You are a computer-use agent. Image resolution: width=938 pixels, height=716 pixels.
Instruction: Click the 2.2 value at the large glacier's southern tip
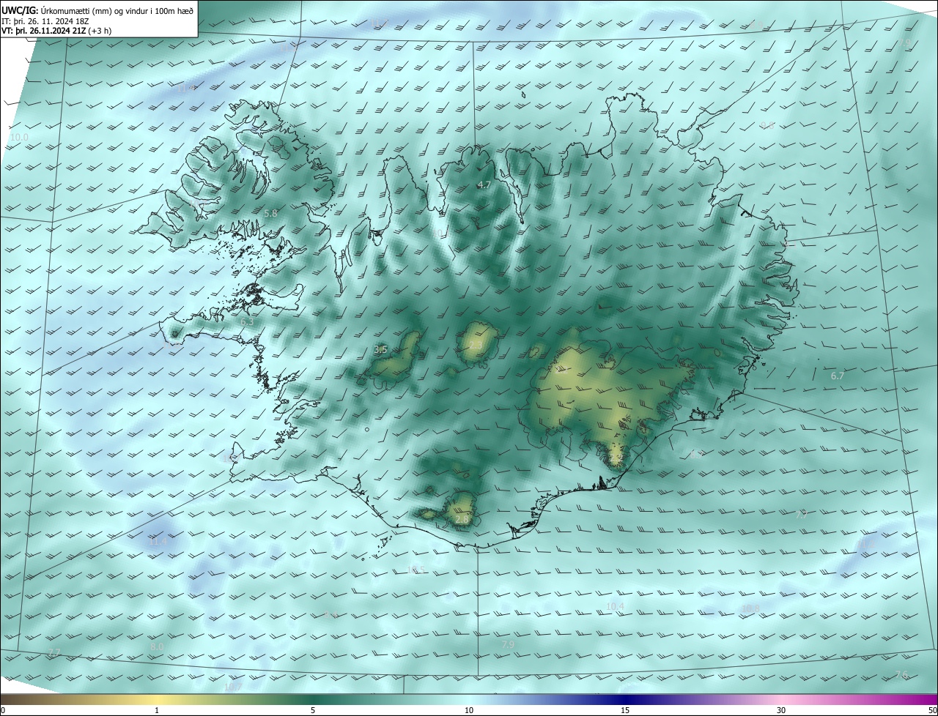pyautogui.click(x=616, y=458)
